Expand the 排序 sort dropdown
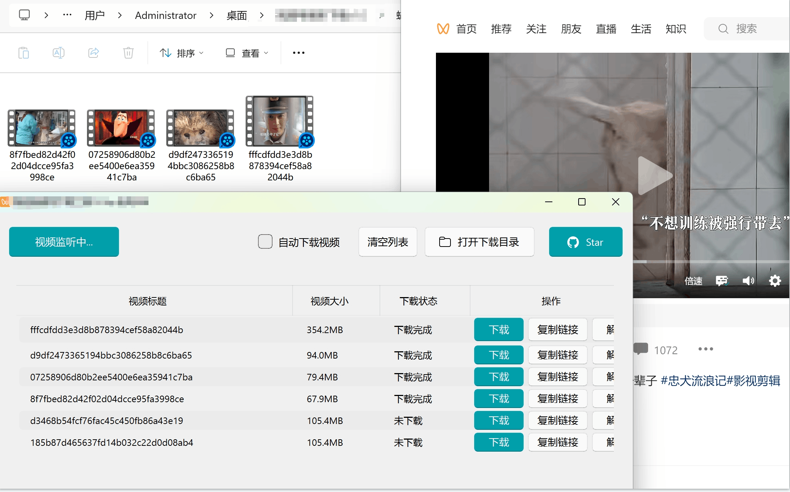Image resolution: width=790 pixels, height=492 pixels. pyautogui.click(x=181, y=53)
